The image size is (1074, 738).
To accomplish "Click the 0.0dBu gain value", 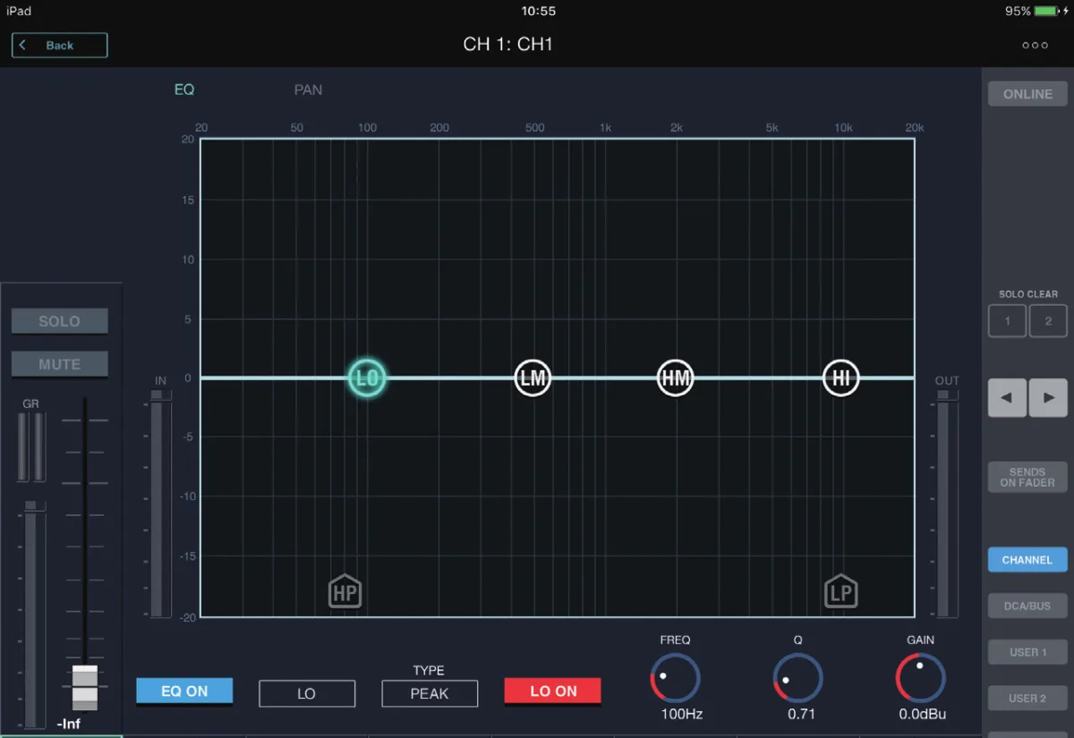I will point(923,715).
